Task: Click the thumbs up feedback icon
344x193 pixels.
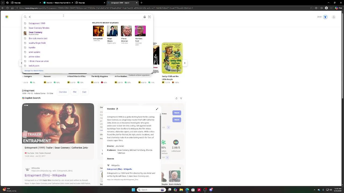Action: [176, 98]
